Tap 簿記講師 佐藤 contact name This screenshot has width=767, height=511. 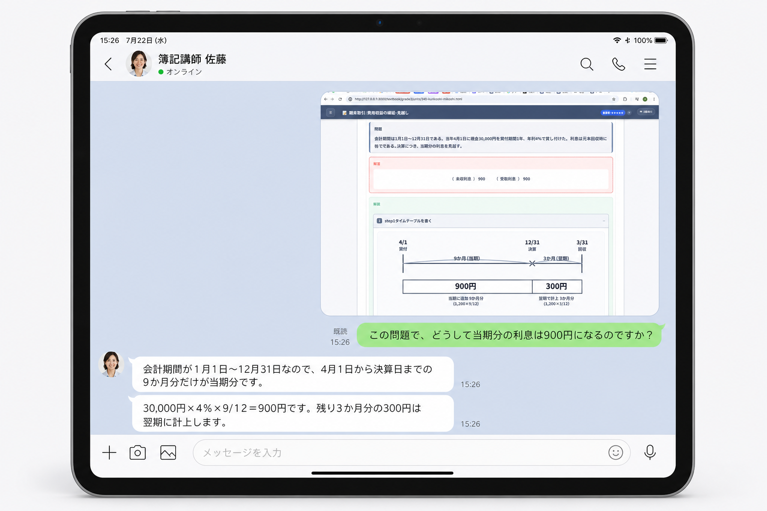point(192,59)
